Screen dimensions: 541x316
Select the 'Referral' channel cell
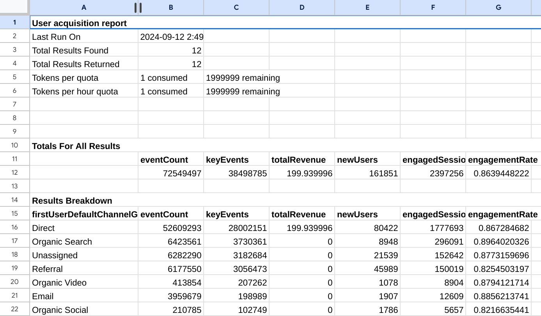47,269
